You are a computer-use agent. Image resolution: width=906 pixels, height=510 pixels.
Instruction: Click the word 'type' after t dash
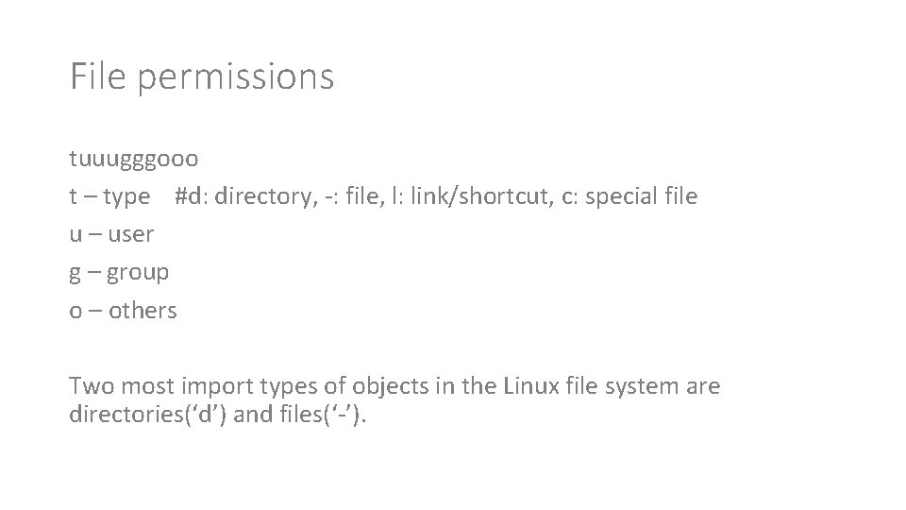point(126,197)
